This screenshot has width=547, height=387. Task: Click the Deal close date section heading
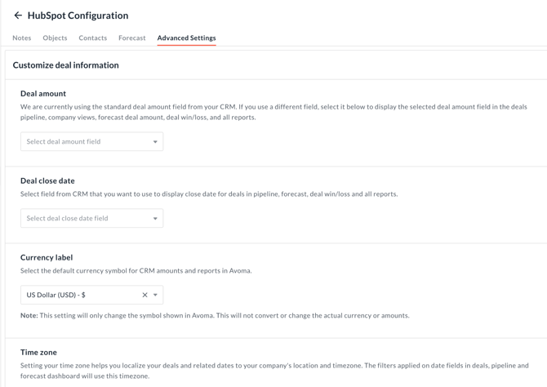(47, 180)
